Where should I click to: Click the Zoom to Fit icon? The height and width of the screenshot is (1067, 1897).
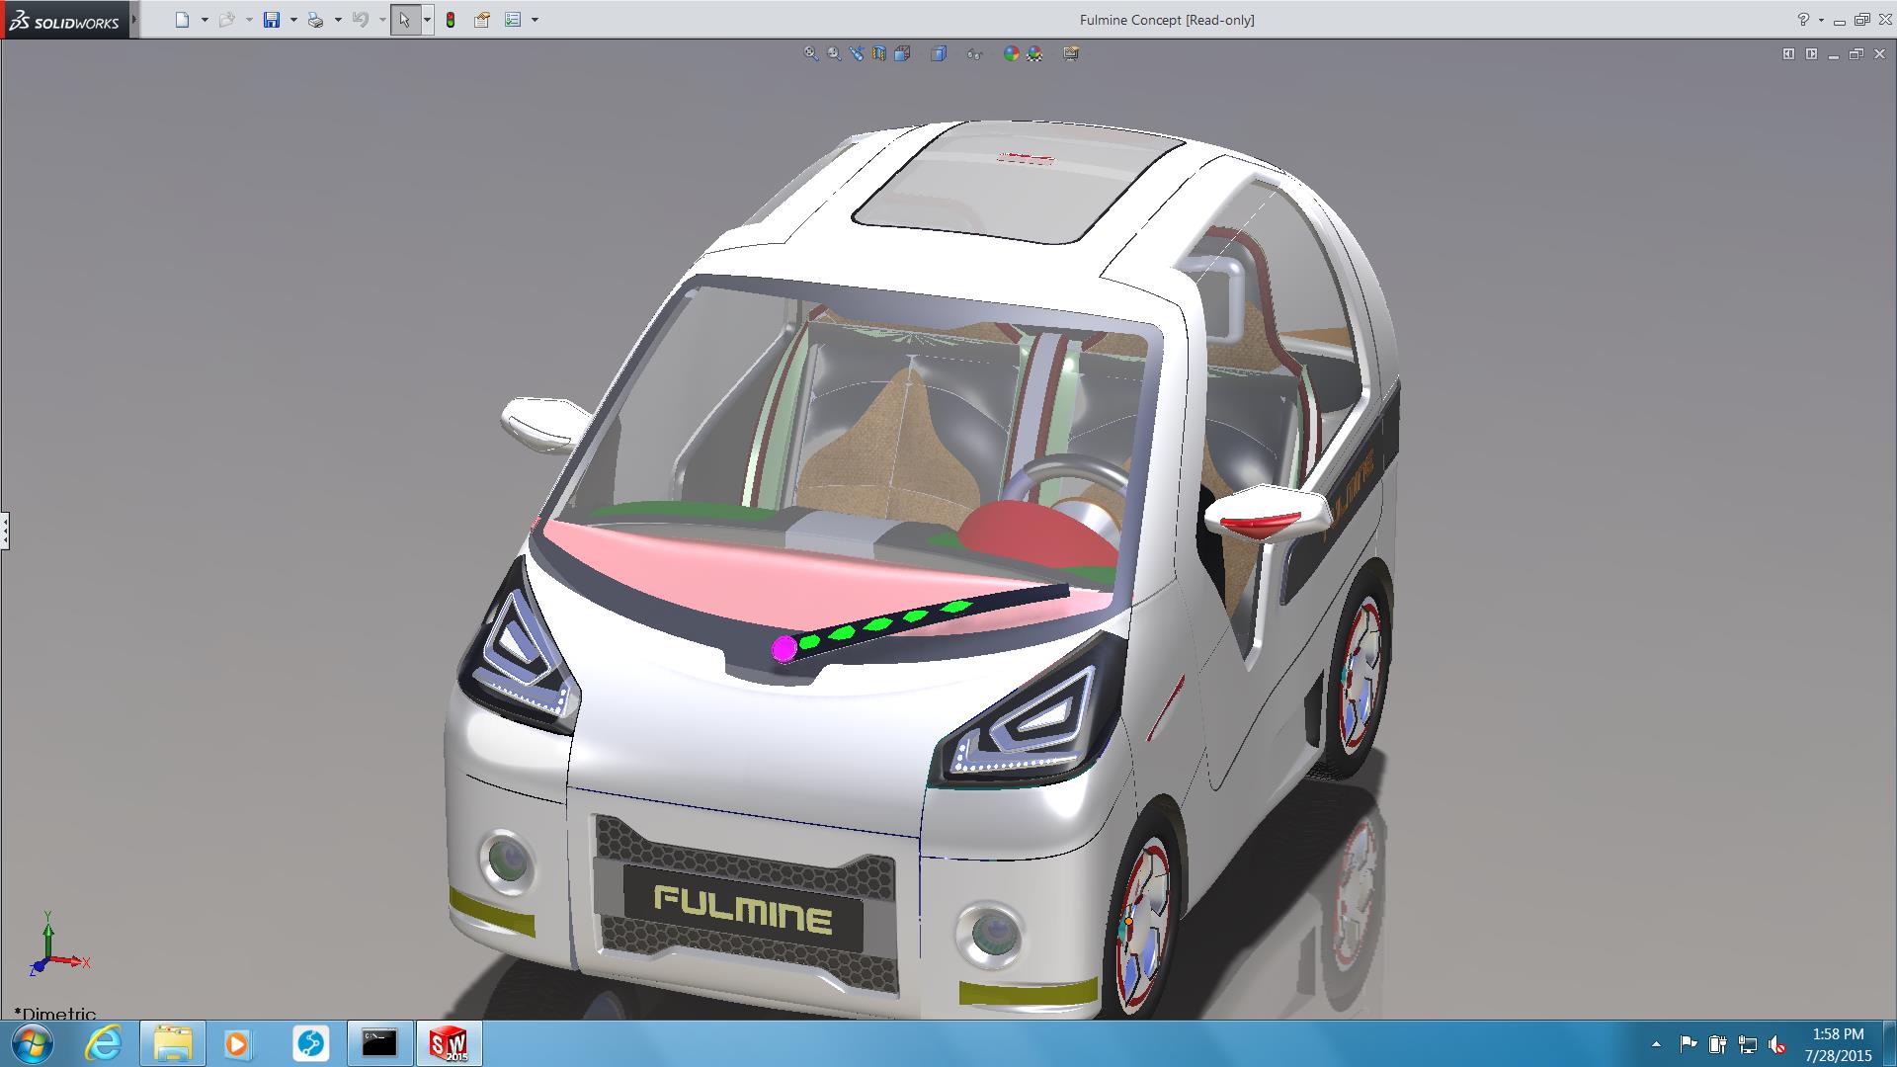point(810,54)
